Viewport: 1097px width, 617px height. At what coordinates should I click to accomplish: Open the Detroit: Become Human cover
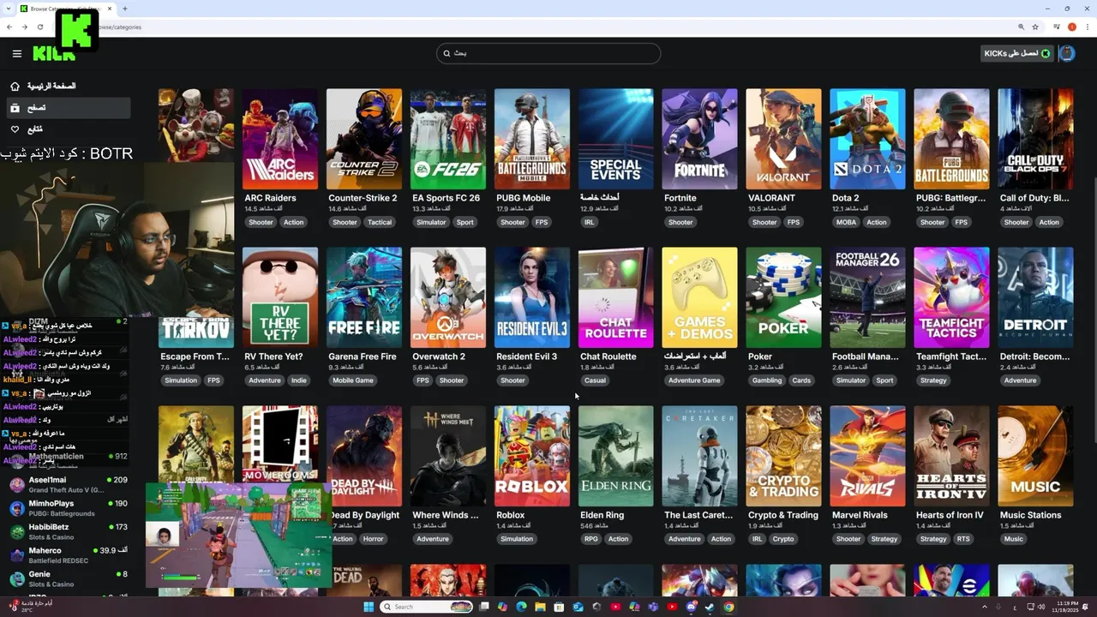pos(1035,297)
